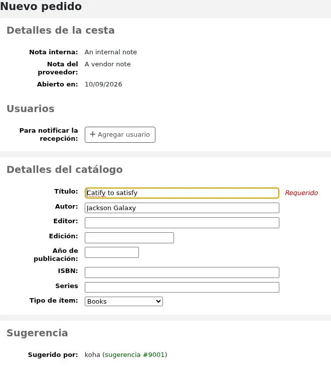Click the Abierto en label
The height and width of the screenshot is (367, 331).
(57, 84)
